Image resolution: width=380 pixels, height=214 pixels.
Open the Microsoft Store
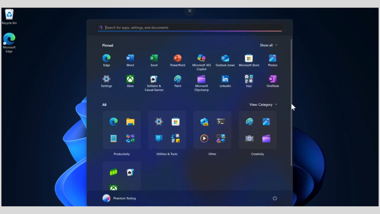pyautogui.click(x=249, y=59)
